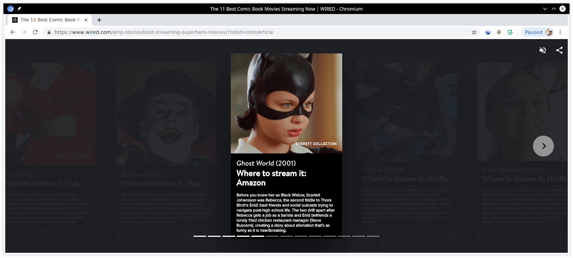Click the title bar up-chevron
Screen dimensions: 573x258
click(x=554, y=9)
